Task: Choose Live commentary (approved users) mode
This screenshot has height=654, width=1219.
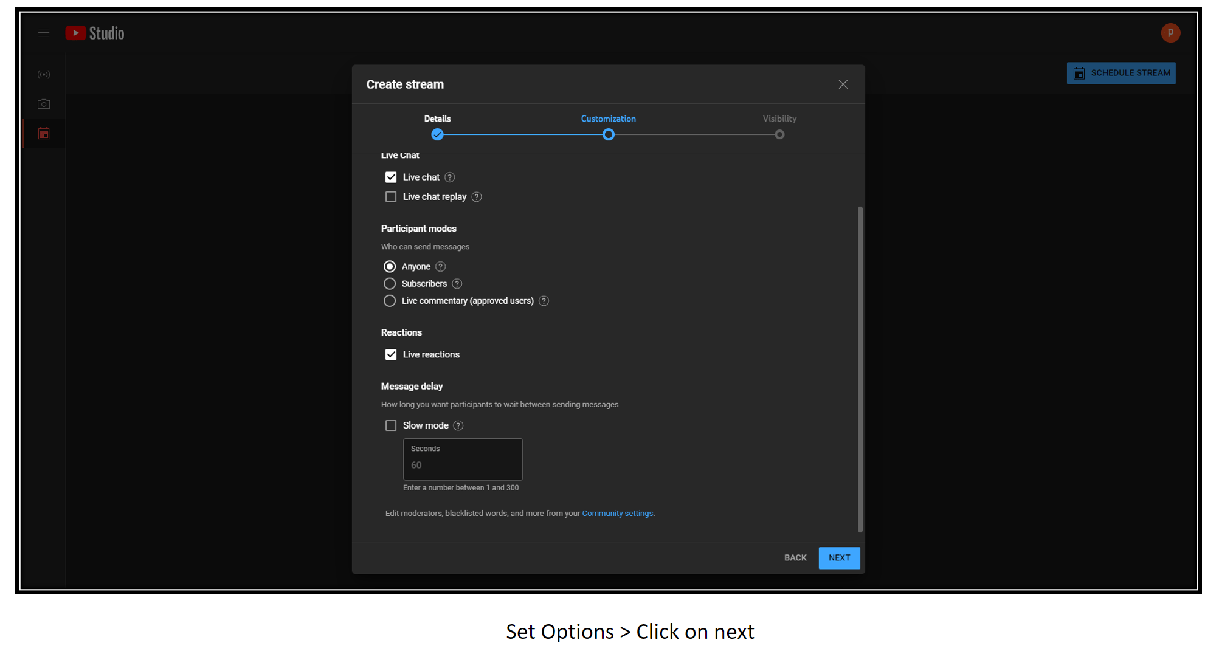Action: point(390,300)
